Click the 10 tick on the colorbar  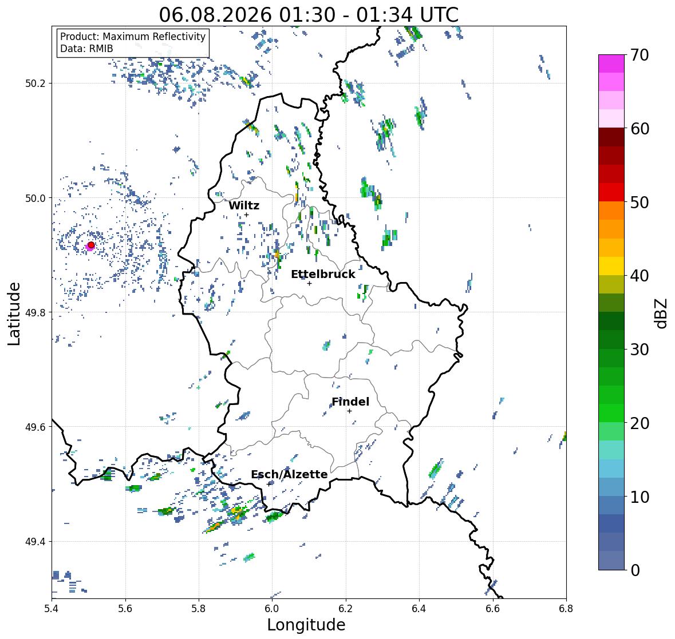tap(640, 497)
